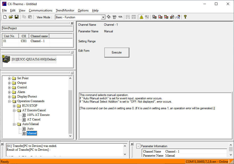
Task: Select the AT Cancel tree item
Action: click(34, 119)
